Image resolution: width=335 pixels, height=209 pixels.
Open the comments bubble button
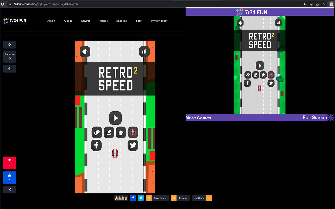tap(10, 69)
